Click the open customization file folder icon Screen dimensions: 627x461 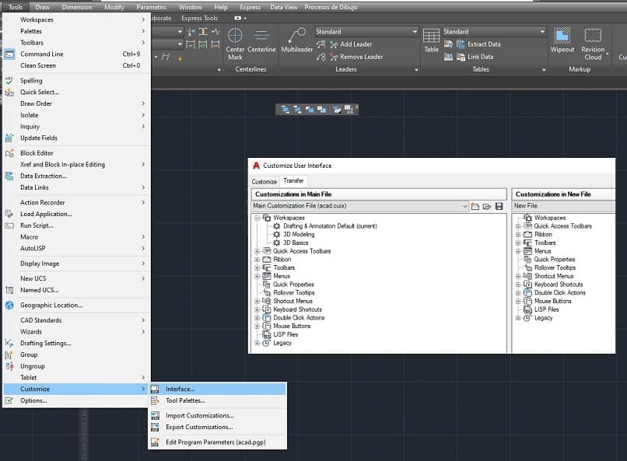click(x=487, y=206)
